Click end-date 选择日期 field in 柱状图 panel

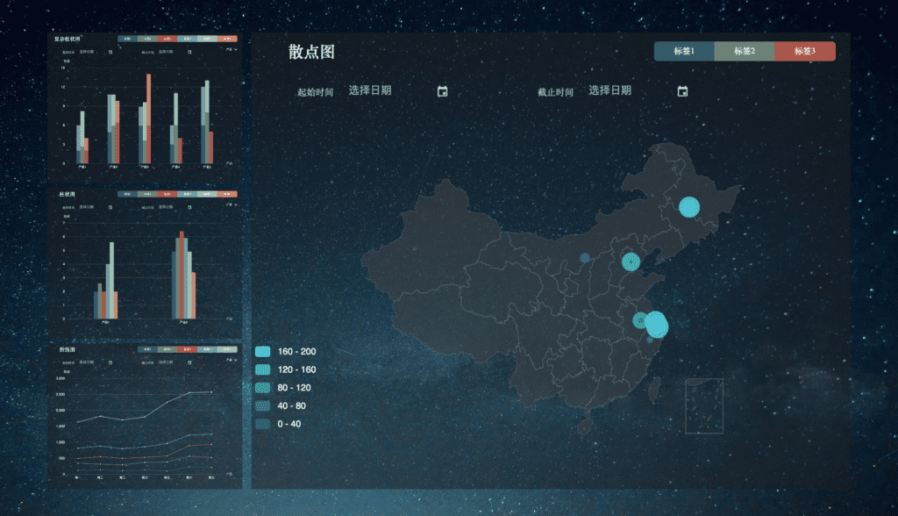tap(166, 207)
